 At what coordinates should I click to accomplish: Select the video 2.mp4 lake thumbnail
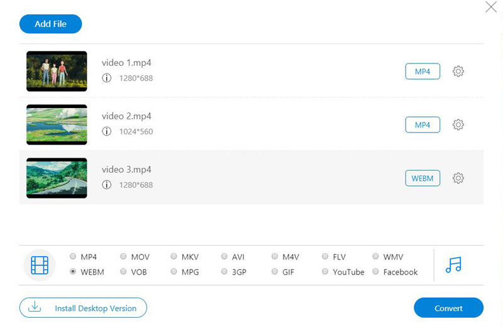57,125
